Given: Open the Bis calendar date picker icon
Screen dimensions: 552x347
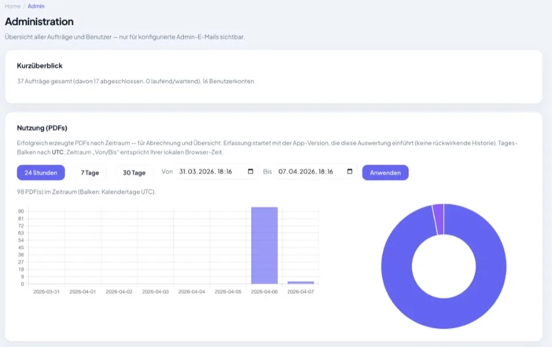Looking at the screenshot, I should point(350,171).
